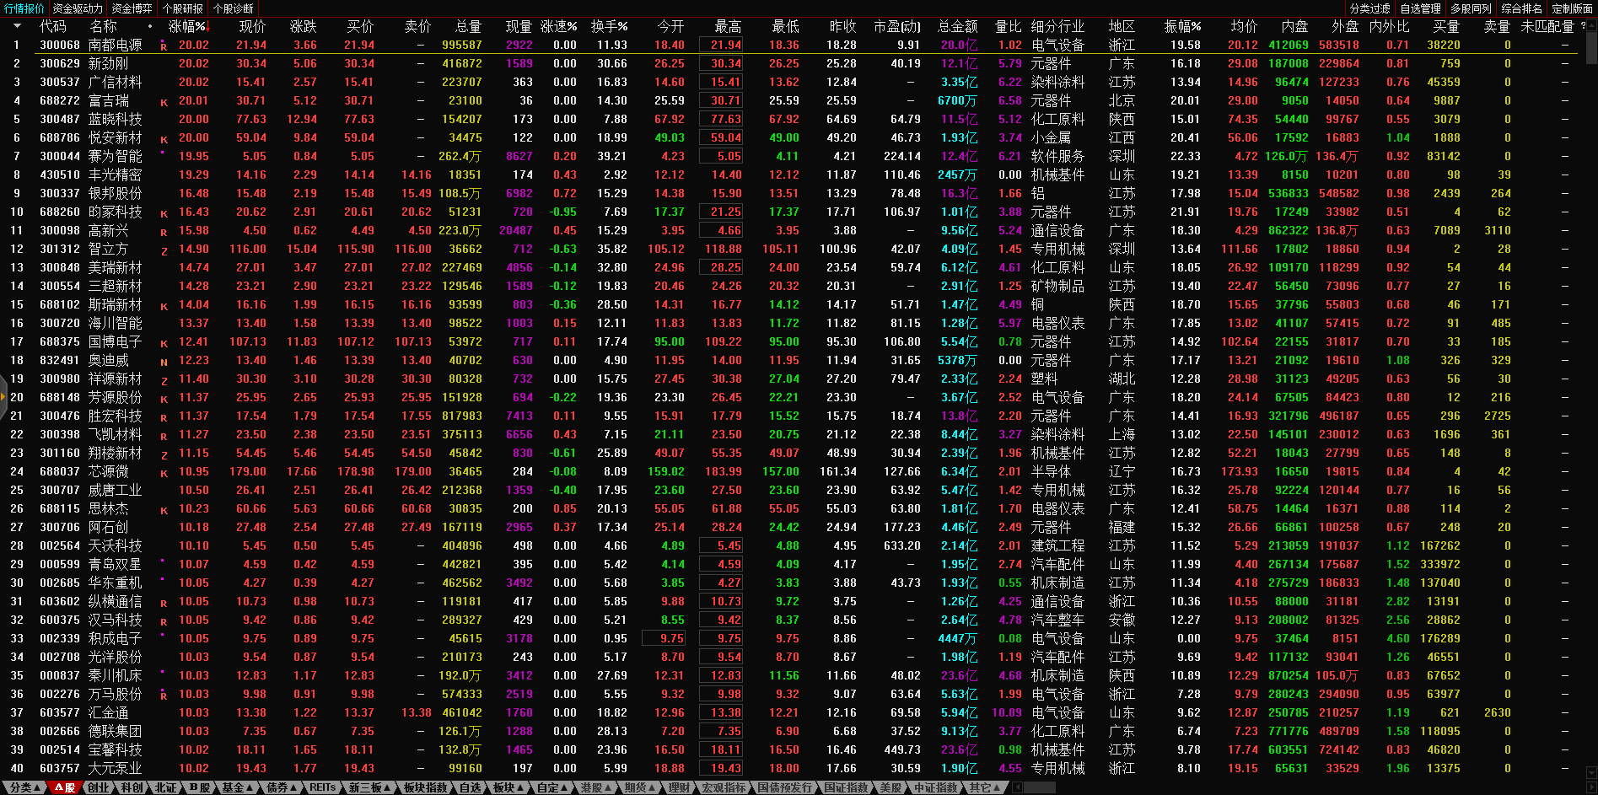The width and height of the screenshot is (1598, 795).
Task: Click the Z marker beside 智立方
Action: [x=164, y=250]
